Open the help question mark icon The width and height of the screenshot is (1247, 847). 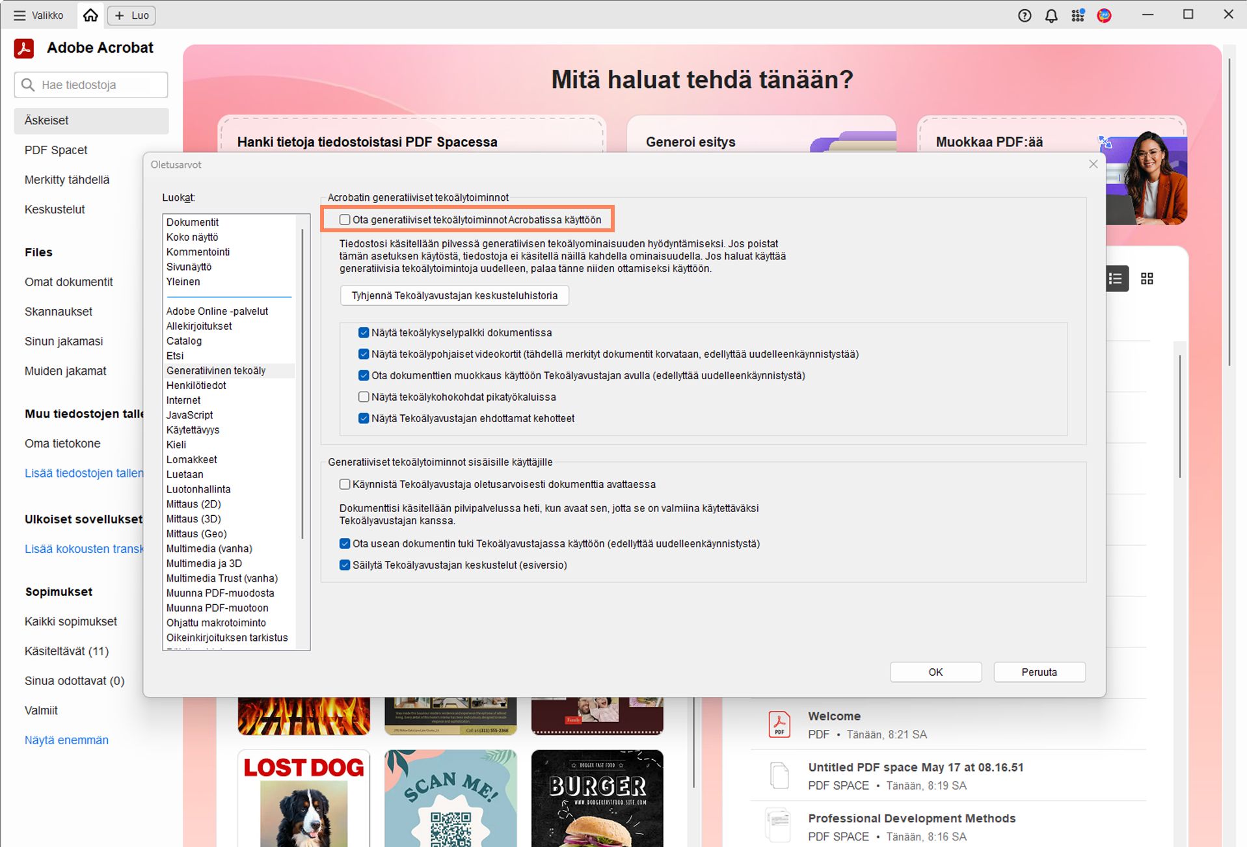pyautogui.click(x=1025, y=16)
